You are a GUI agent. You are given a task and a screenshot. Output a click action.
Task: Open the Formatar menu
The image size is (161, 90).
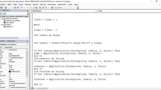(28, 4)
